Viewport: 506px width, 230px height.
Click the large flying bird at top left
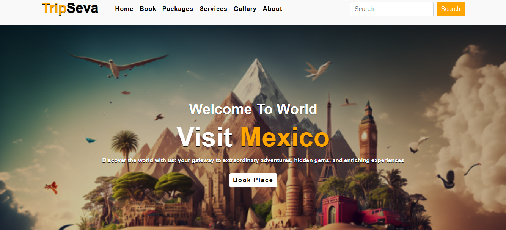116,65
